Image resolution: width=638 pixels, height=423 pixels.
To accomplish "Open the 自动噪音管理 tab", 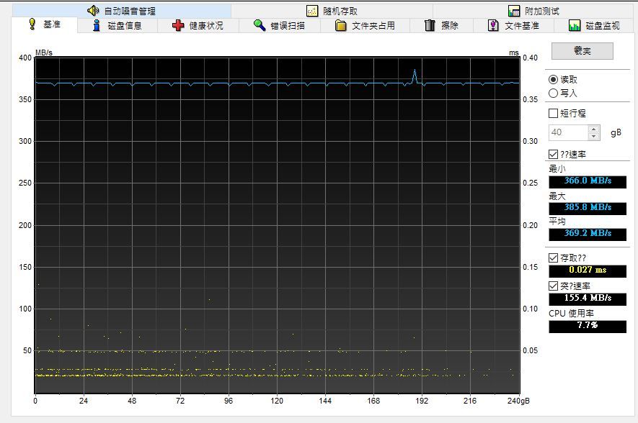I will pyautogui.click(x=121, y=11).
